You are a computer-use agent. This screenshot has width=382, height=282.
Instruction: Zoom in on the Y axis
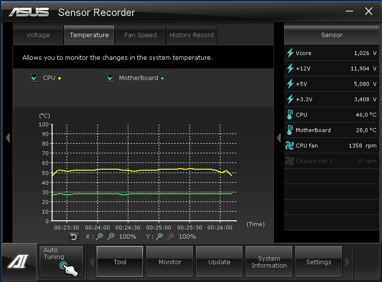[x=160, y=236]
